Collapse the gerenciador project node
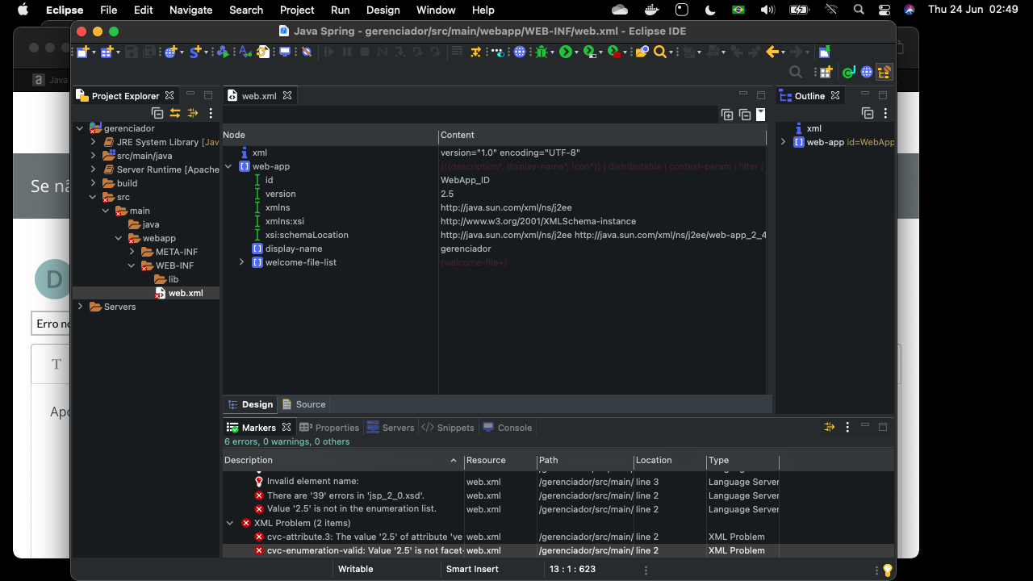This screenshot has height=581, width=1033. pyautogui.click(x=80, y=128)
